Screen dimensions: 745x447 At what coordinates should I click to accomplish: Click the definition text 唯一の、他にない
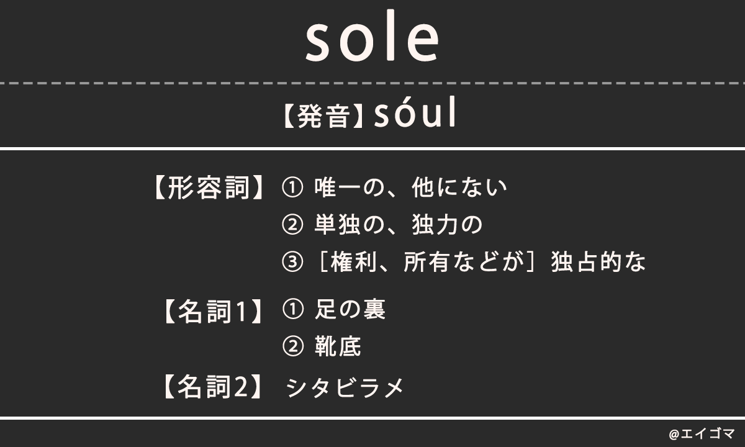pyautogui.click(x=411, y=187)
